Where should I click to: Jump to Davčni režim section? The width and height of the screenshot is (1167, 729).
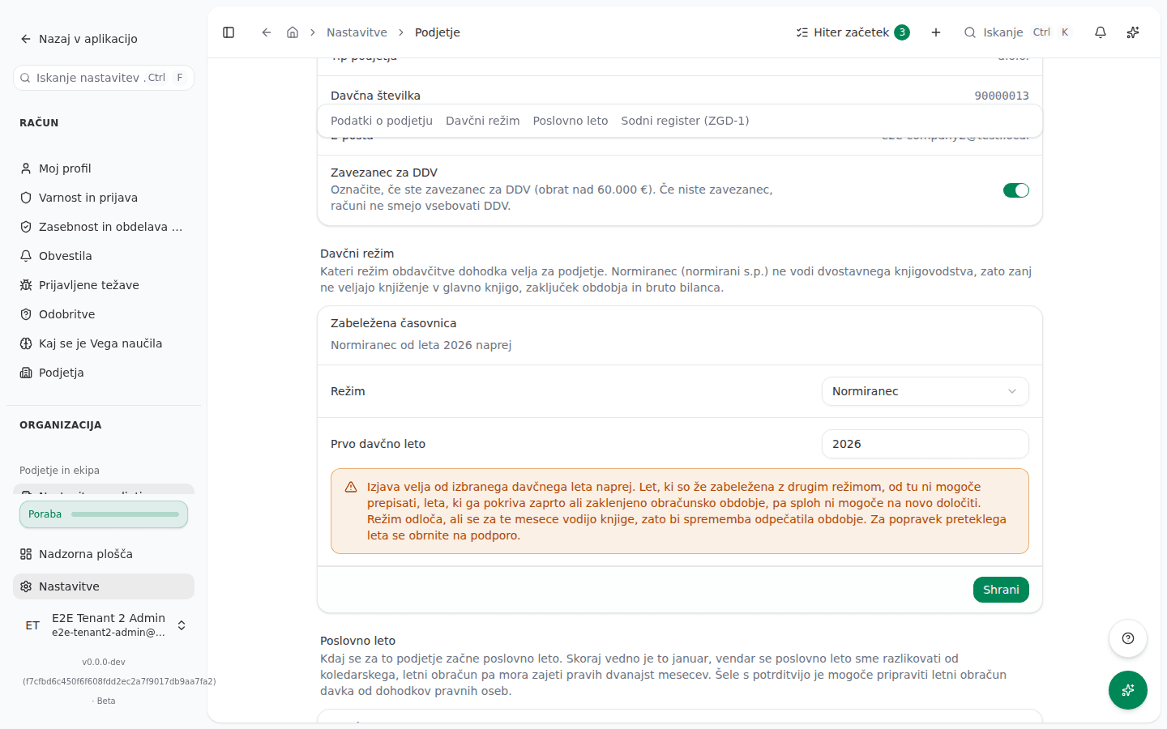point(483,121)
